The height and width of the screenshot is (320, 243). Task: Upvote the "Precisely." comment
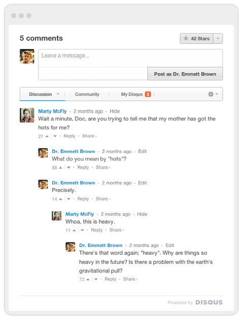(60, 199)
